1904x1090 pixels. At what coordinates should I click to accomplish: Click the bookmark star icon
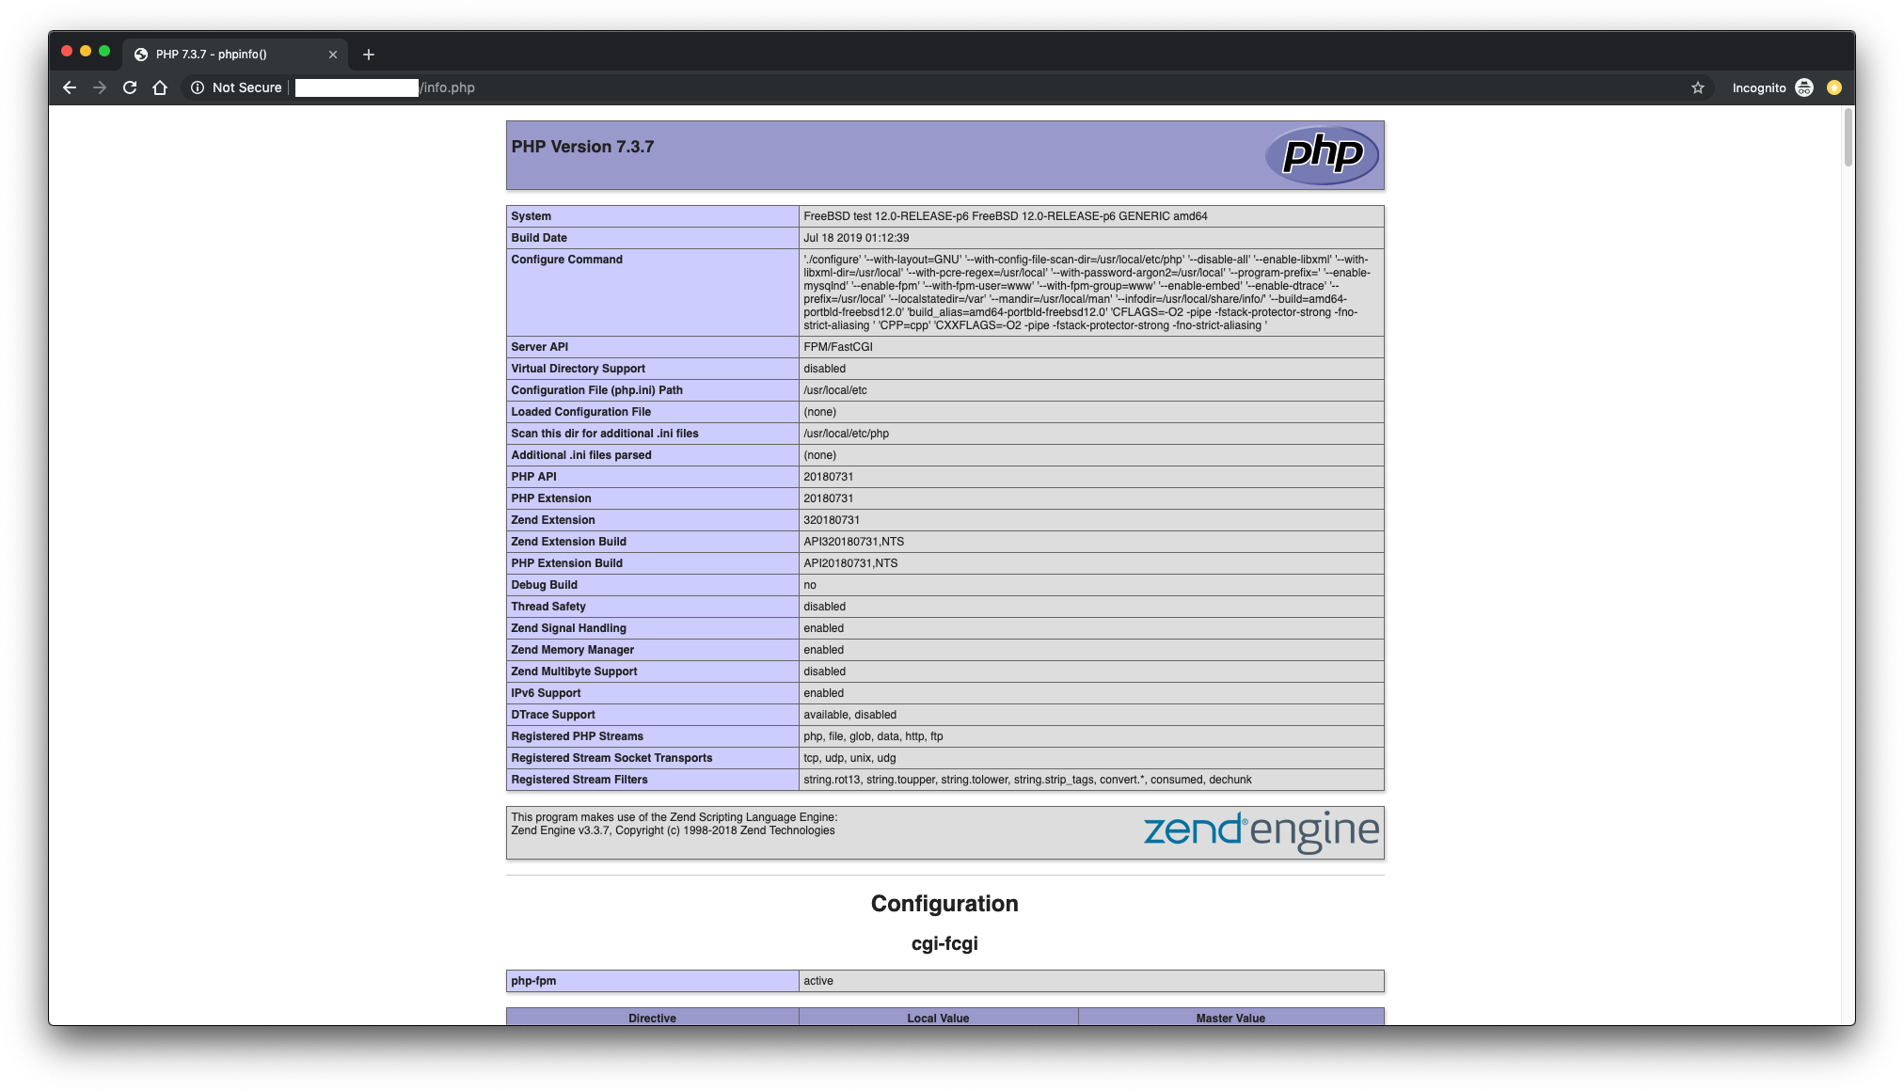[1697, 87]
